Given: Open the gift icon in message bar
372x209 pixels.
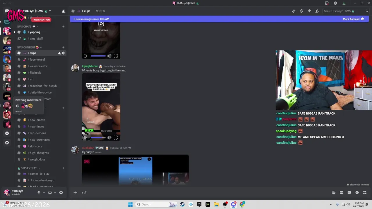Looking at the screenshot, I should point(334,192).
